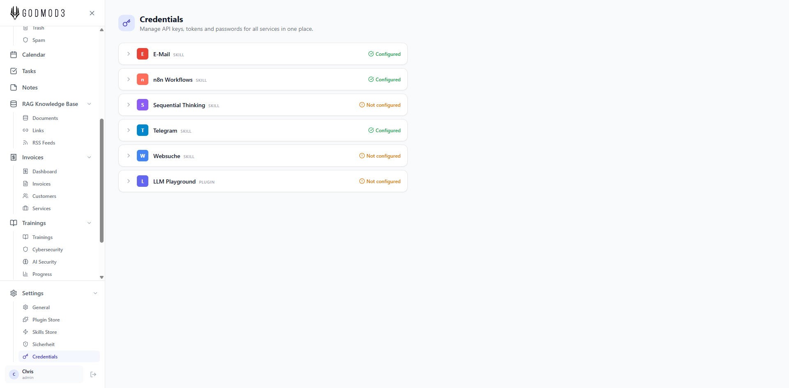Go to Customers under Invoices
This screenshot has height=388, width=789.
44,196
